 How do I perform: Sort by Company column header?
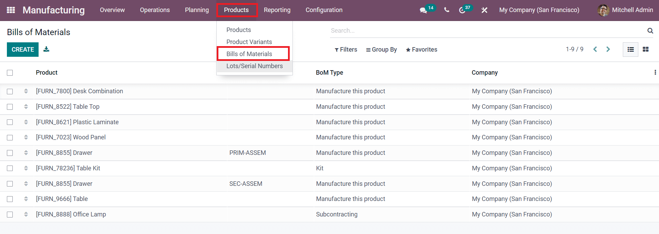(x=485, y=73)
